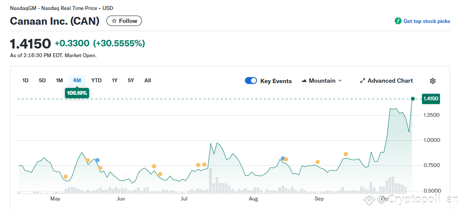Open chart settings gear icon
The width and height of the screenshot is (460, 210).
432,81
